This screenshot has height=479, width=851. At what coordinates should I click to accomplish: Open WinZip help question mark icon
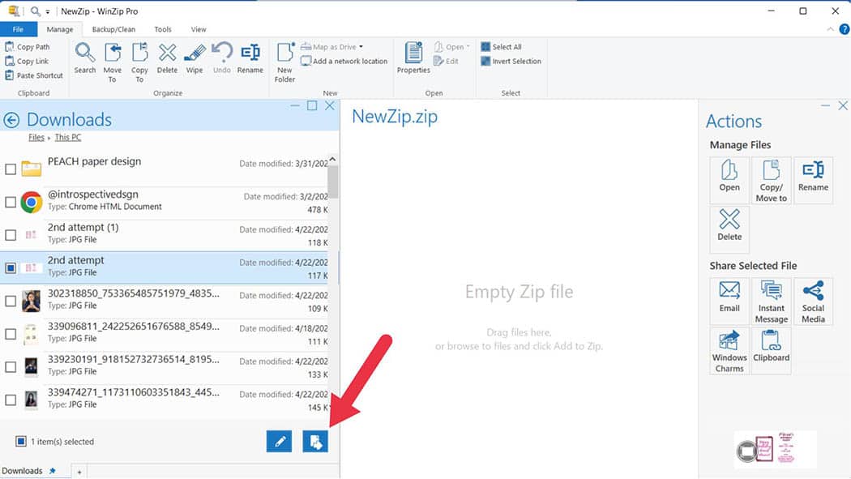(x=844, y=29)
